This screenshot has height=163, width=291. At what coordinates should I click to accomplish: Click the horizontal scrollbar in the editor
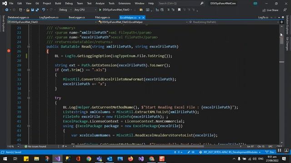[x=139, y=146]
